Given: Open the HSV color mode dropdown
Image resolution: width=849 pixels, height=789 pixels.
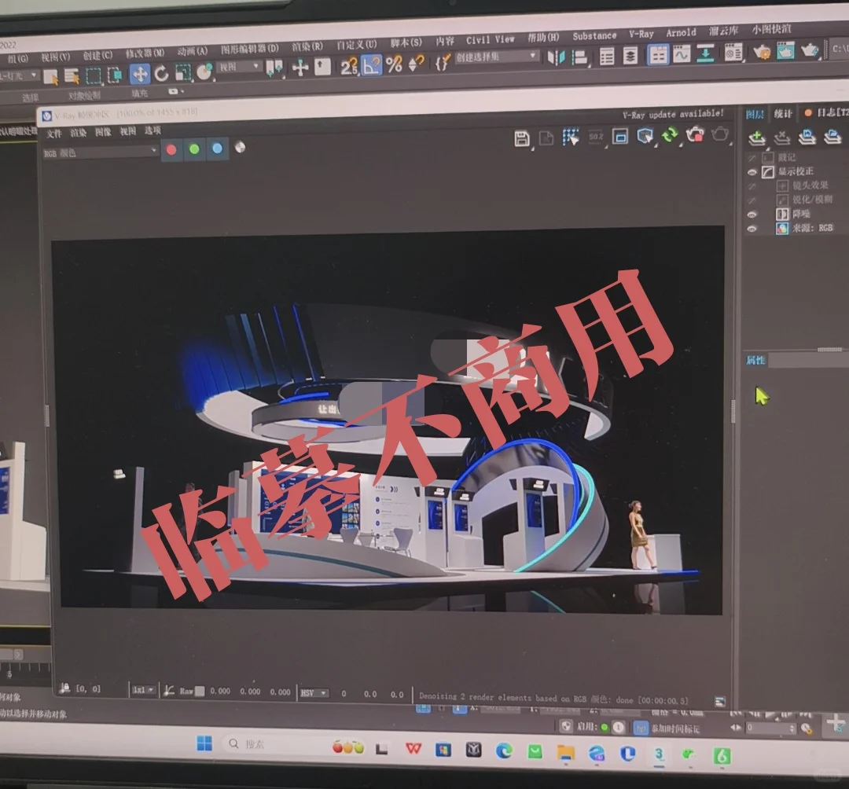Looking at the screenshot, I should coord(314,693).
